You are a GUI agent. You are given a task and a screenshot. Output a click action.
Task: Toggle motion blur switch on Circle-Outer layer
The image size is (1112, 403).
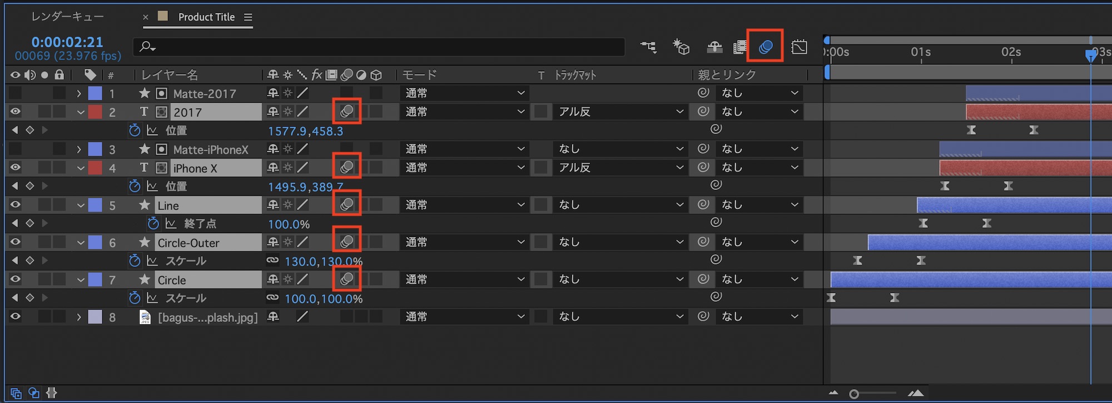point(347,242)
